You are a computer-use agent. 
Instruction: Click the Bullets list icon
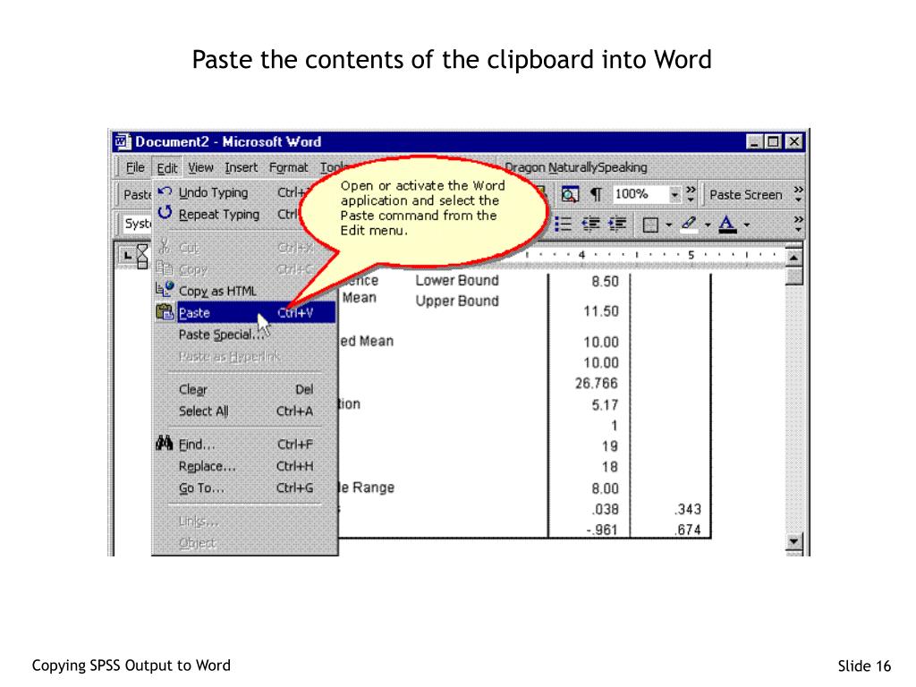click(563, 225)
